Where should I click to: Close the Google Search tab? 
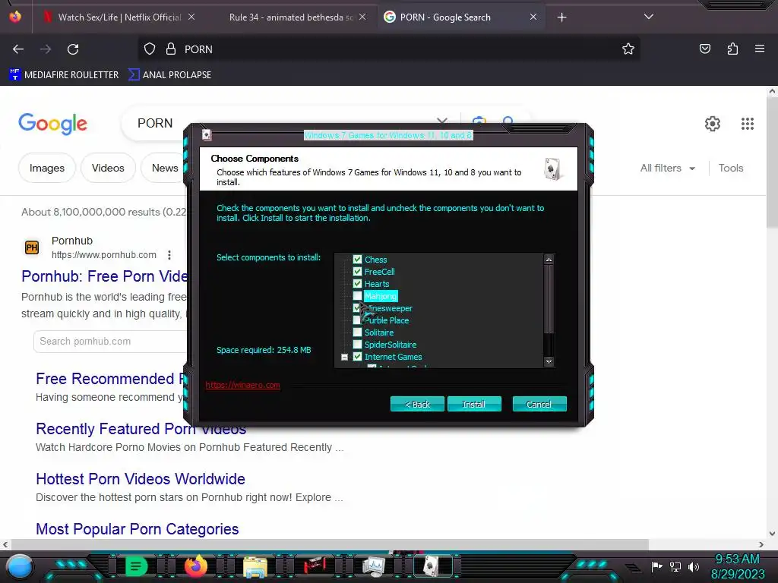click(533, 17)
